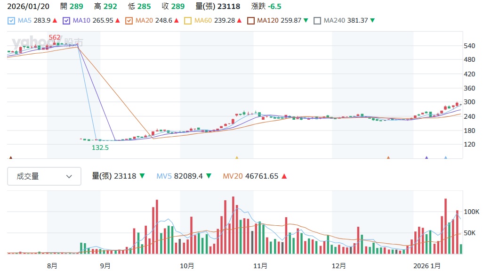Click the red up arrow beside MV20

coord(284,176)
